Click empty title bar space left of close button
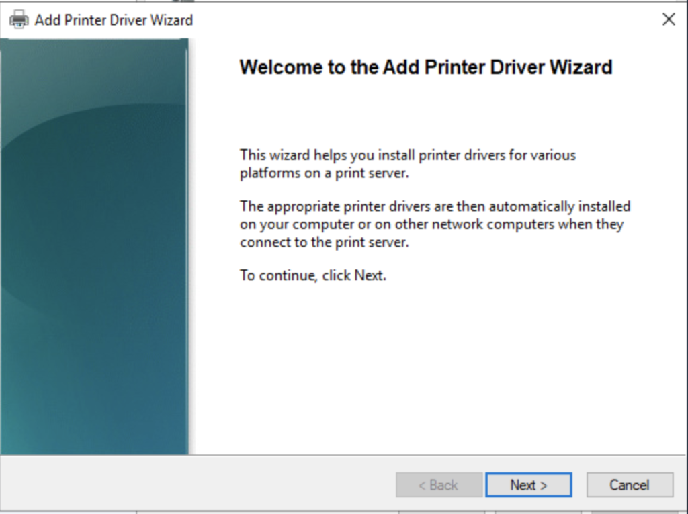The width and height of the screenshot is (688, 514). pyautogui.click(x=430, y=19)
